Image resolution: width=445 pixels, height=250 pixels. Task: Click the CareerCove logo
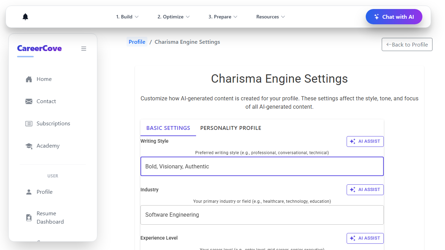(39, 48)
